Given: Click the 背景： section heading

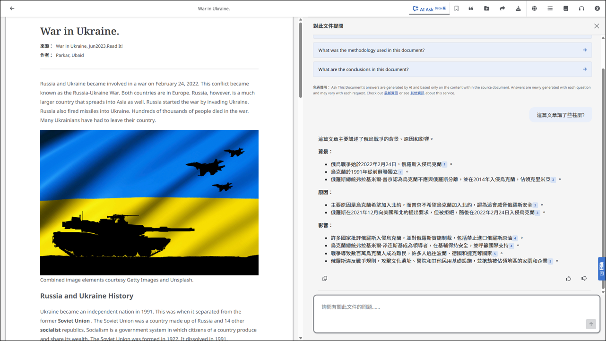Looking at the screenshot, I should [325, 152].
